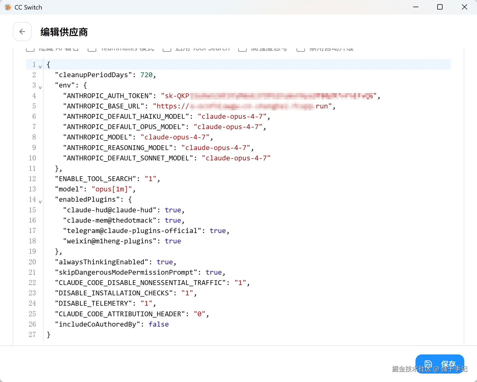Click the "cleanupPeriodDays" key text
Image resolution: width=477 pixels, height=382 pixels.
click(93, 75)
